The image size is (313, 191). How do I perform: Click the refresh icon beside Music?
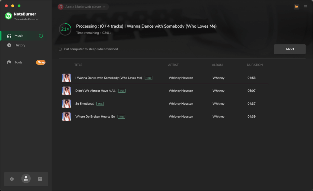point(41,35)
